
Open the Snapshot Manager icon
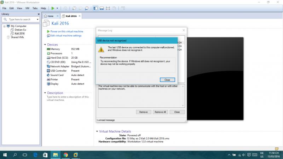(87, 8)
